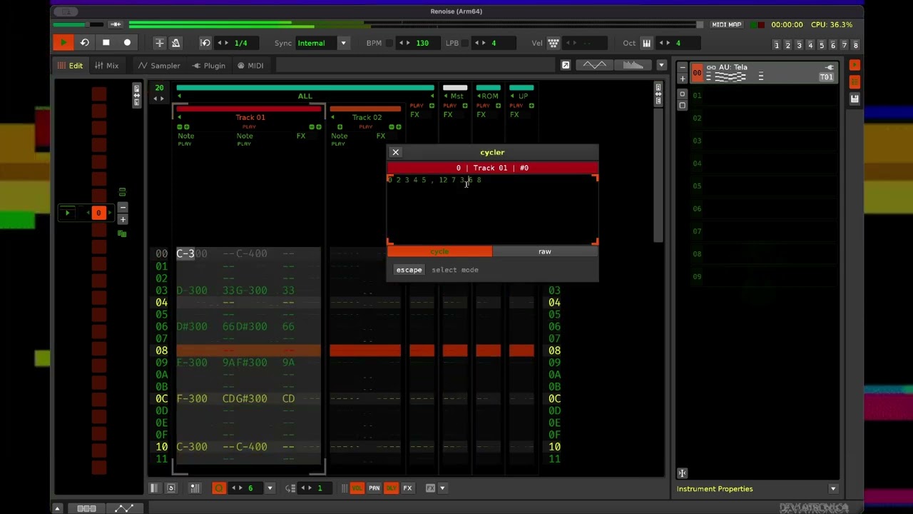Click the T01 track link badge

click(827, 77)
